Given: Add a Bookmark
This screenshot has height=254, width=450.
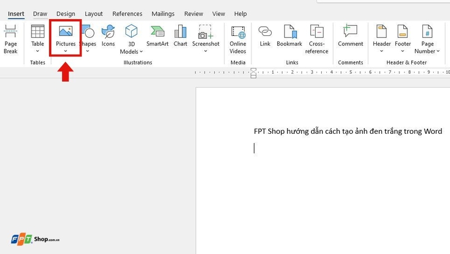Looking at the screenshot, I should click(289, 36).
